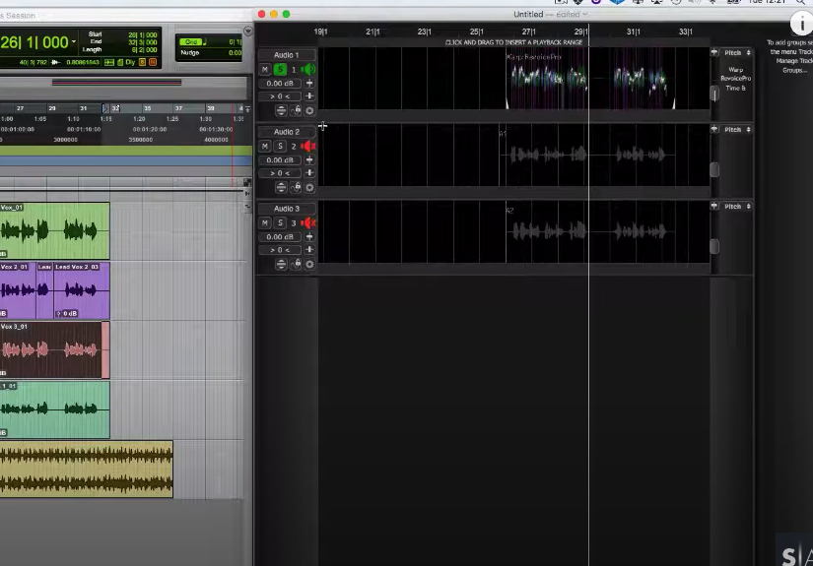Open the Pro Tools main counter format dropdown
Screen dimensions: 813x566
[x=74, y=41]
